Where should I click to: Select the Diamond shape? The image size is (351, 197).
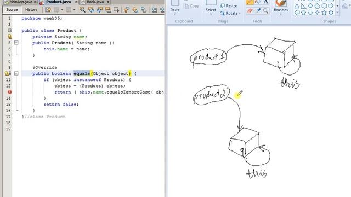310,6
